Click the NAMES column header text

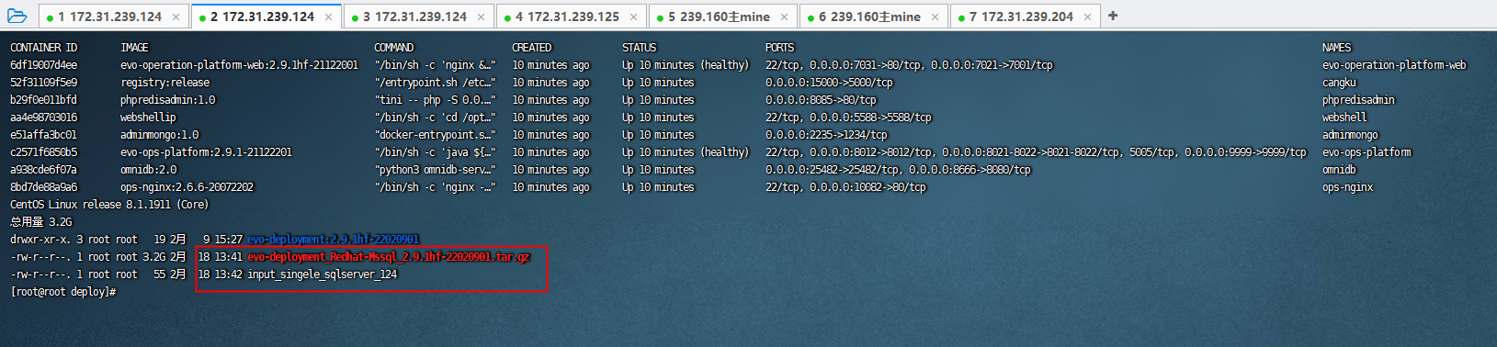coord(1337,48)
